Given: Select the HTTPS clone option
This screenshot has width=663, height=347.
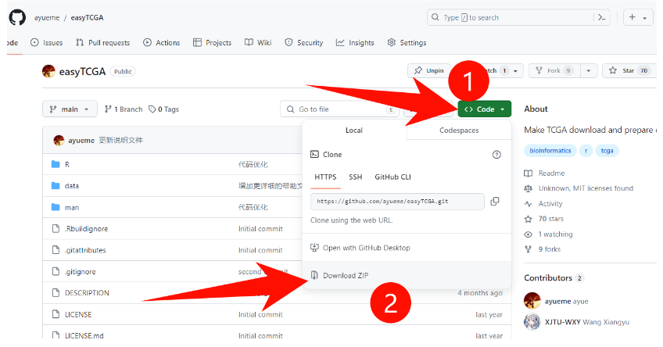Looking at the screenshot, I should [x=325, y=177].
